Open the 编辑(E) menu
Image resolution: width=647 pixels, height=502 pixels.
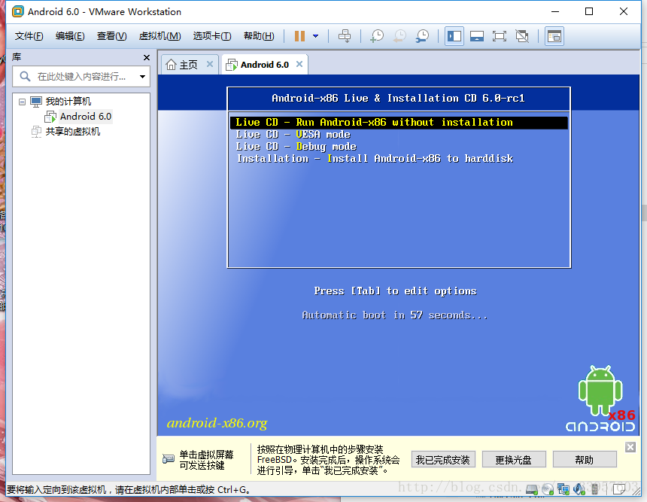tap(70, 36)
